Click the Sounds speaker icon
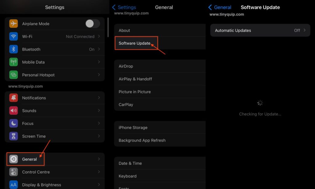The image size is (315, 189). 14,110
